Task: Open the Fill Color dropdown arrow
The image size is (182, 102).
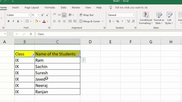Action: (x=40, y=21)
